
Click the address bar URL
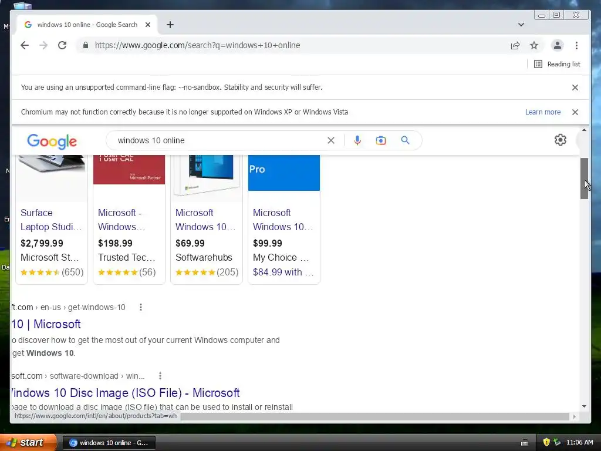pyautogui.click(x=197, y=45)
